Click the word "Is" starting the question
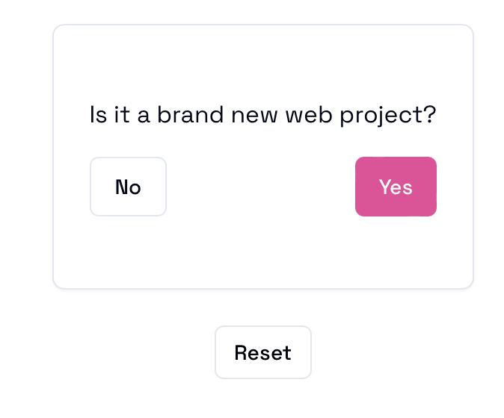Viewport: 504px width, 418px height. pos(98,116)
